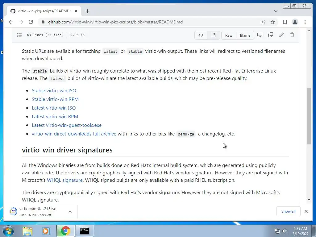Screen dimensions: 316x237
Task: Click the 'virtio-win driver signatures' heading
Action: coord(67,150)
